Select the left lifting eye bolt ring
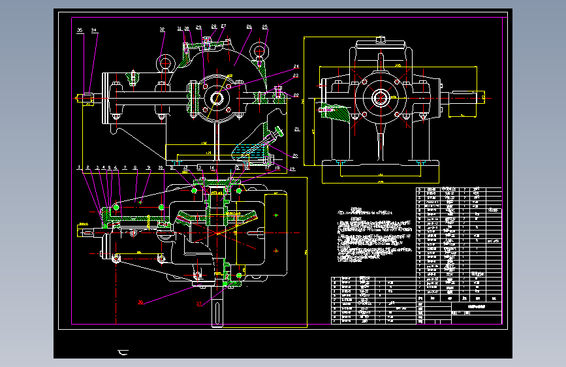This screenshot has height=367, width=566. coord(166,63)
